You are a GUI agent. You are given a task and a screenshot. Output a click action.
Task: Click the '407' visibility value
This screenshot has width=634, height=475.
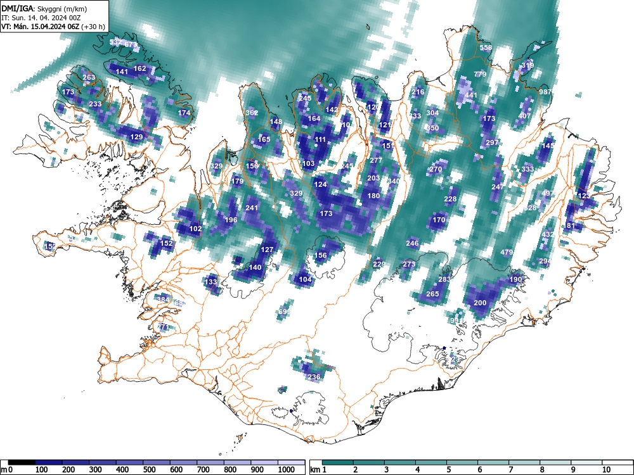[524, 115]
